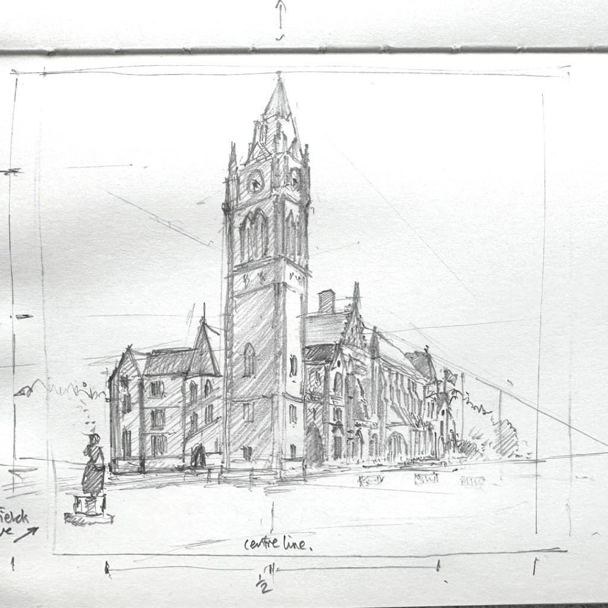Click the statue's stone pedestal base
Screen dimensions: 608x608
[x=89, y=506]
